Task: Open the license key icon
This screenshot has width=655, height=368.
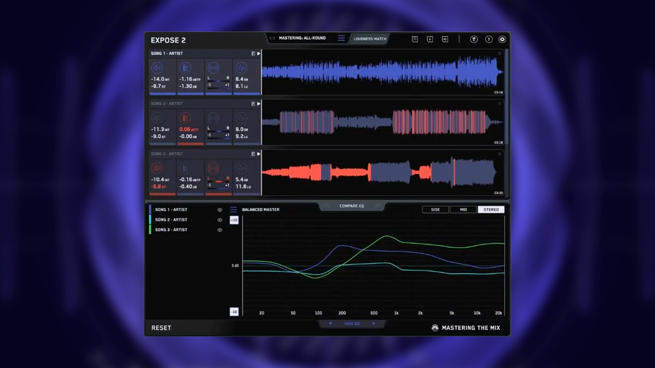Action: pyautogui.click(x=474, y=39)
